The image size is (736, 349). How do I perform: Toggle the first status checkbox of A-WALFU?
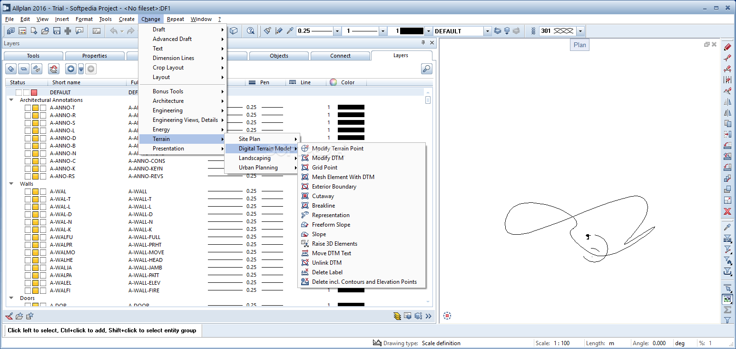click(28, 237)
